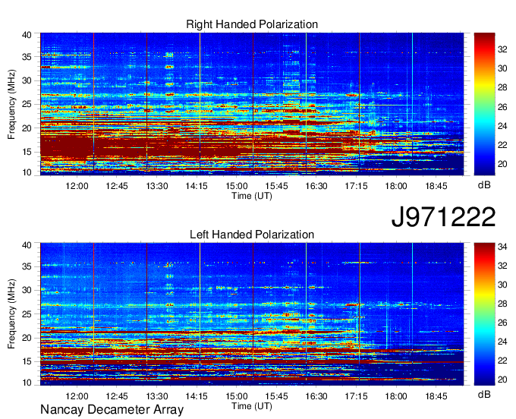Click the "30" frequency tick on the upper plot
The image size is (516, 419).
[27, 80]
